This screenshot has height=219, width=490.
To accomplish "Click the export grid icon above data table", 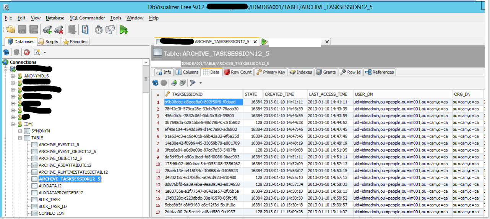I will click(174, 83).
